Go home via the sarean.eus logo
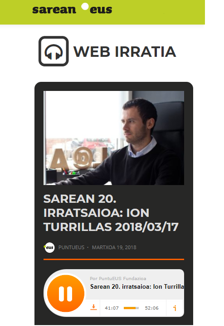The height and width of the screenshot is (326, 224). [x=72, y=9]
